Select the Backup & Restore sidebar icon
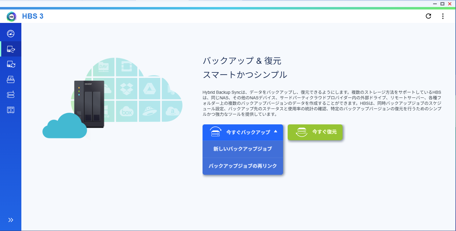The width and height of the screenshot is (456, 231). [x=11, y=49]
